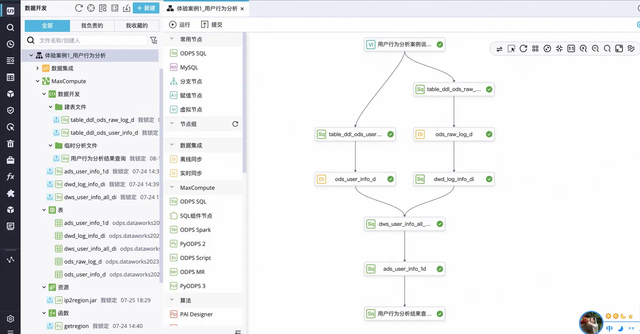Select the 用户行为分析案例说 virtual node on canvas
The width and height of the screenshot is (640, 334).
pos(405,45)
